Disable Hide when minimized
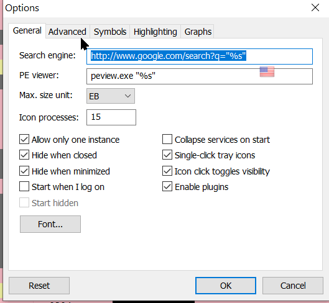The width and height of the screenshot is (329, 303). click(24, 171)
